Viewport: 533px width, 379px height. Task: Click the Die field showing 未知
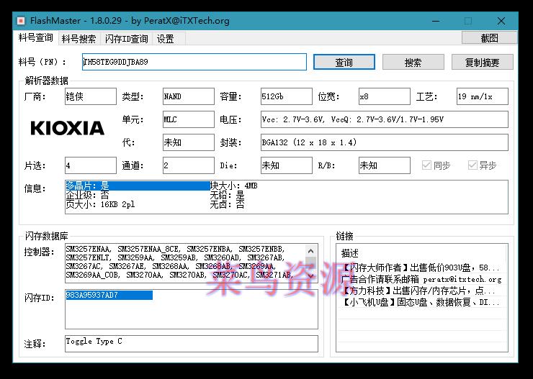pos(286,165)
